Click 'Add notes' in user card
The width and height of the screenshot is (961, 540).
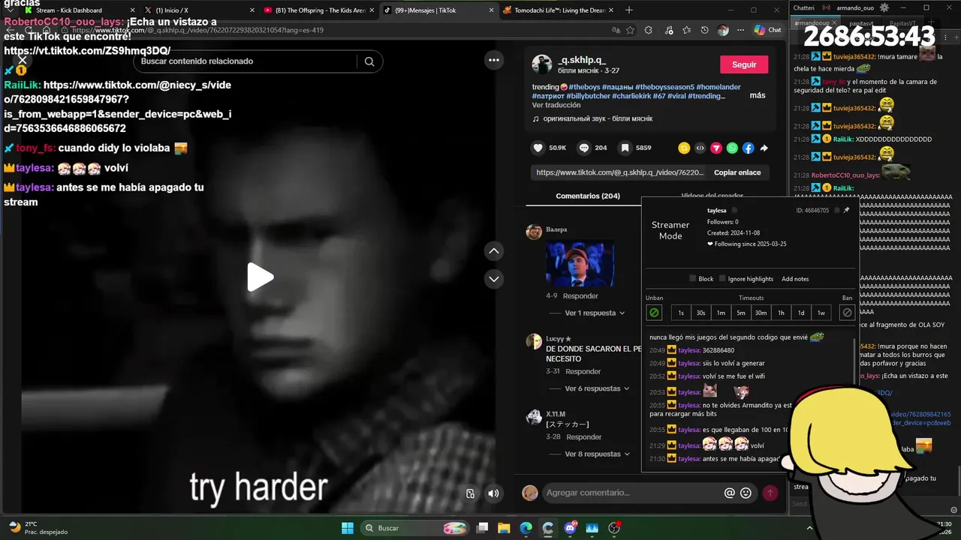coord(795,279)
